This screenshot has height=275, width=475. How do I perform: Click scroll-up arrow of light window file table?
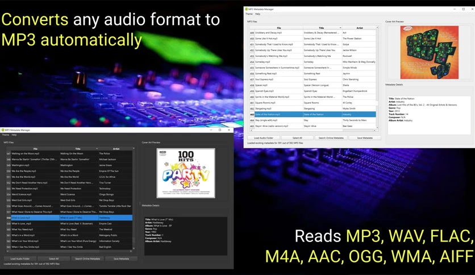tap(377, 28)
